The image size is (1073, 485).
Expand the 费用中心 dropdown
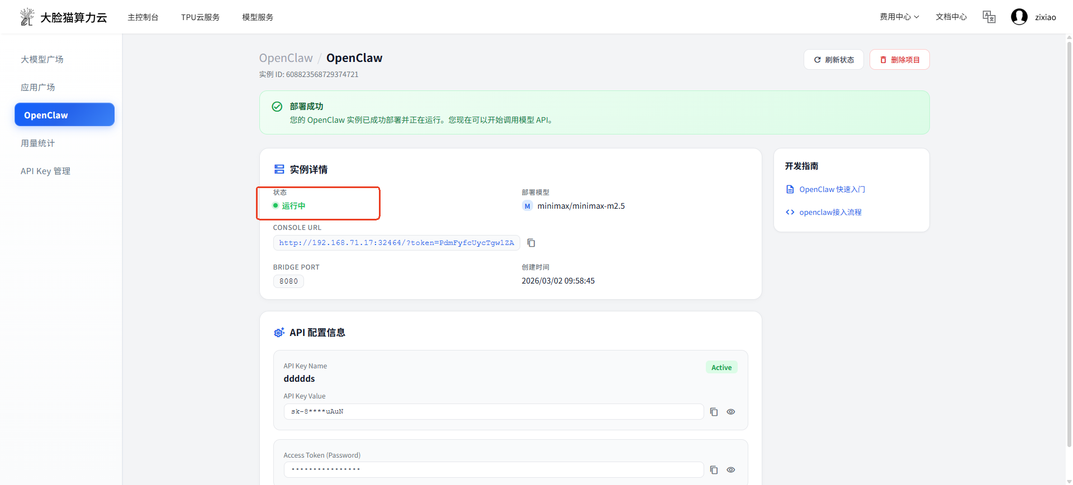point(899,17)
